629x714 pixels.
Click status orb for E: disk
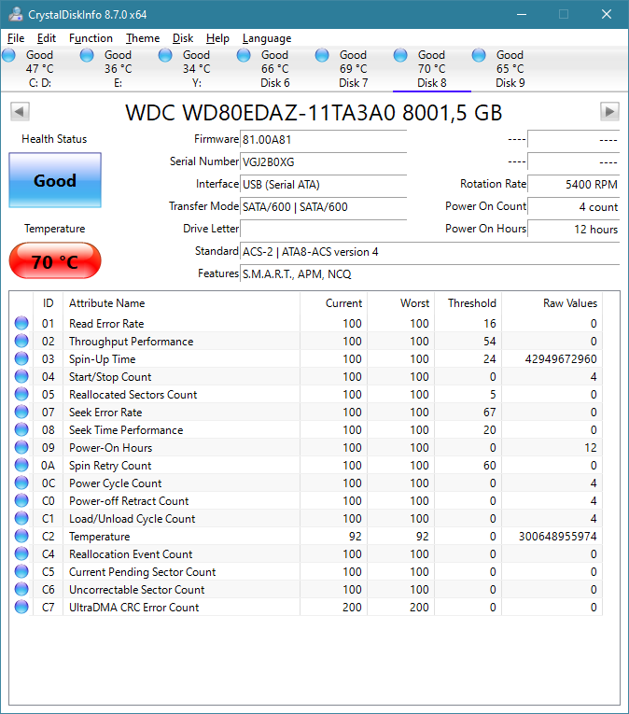click(x=87, y=55)
